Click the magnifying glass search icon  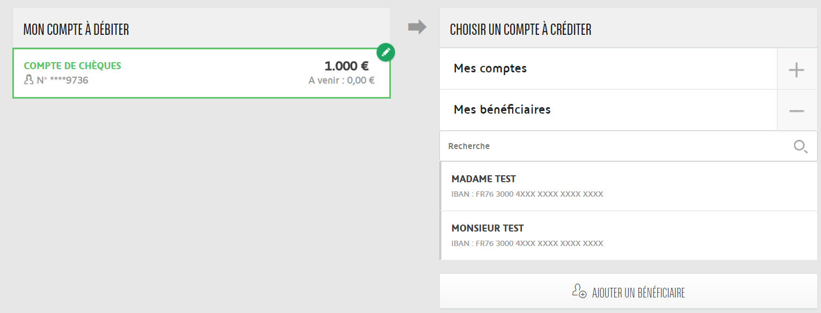tap(801, 146)
